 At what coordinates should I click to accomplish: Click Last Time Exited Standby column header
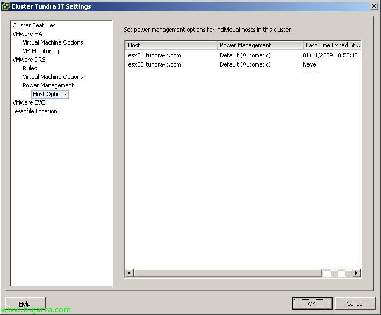(332, 45)
